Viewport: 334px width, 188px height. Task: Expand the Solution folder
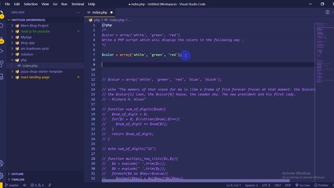[x=12, y=54]
